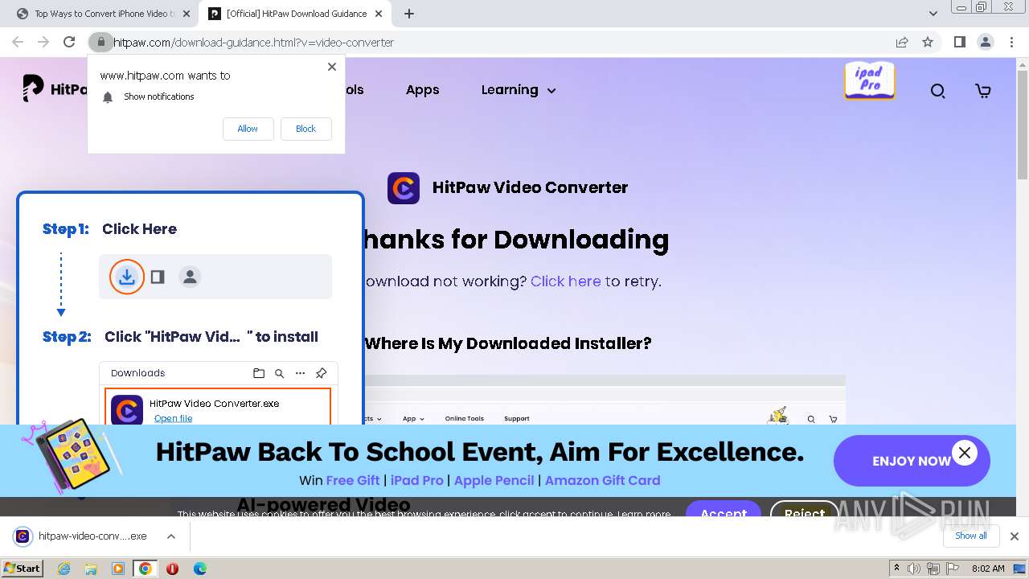The height and width of the screenshot is (579, 1029).
Task: Reload the page with refresh icon
Action: pos(69,42)
